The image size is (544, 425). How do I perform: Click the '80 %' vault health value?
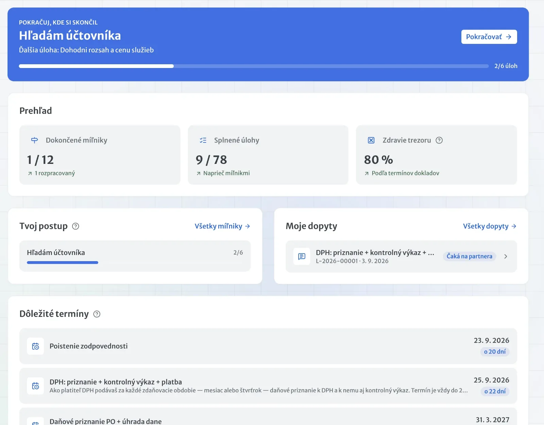[378, 160]
